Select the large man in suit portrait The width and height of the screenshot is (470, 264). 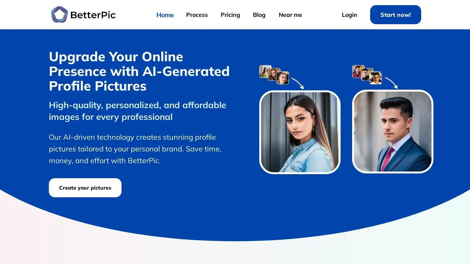(x=393, y=132)
